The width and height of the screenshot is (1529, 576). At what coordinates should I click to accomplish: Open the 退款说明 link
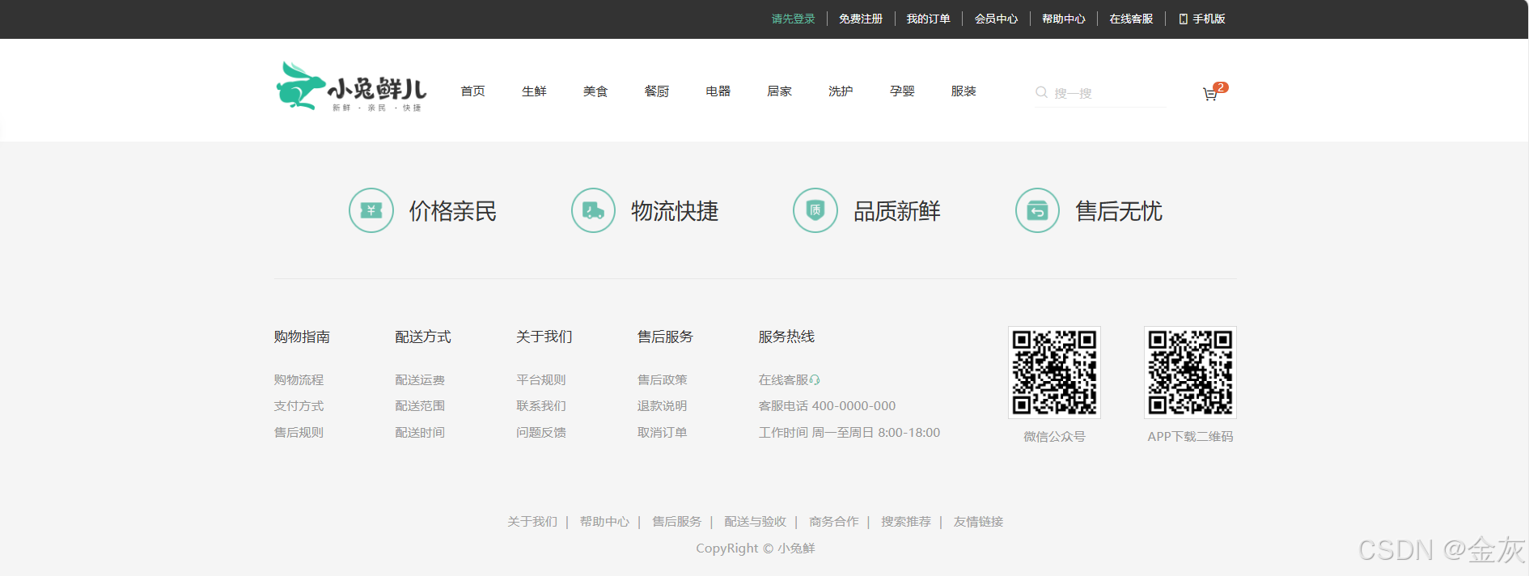point(663,406)
